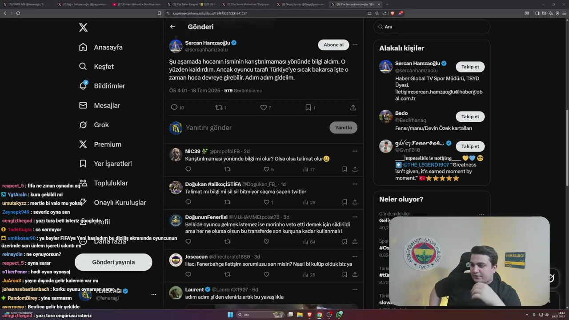Open Chrome from taskbar
The width and height of the screenshot is (569, 320).
click(x=319, y=315)
